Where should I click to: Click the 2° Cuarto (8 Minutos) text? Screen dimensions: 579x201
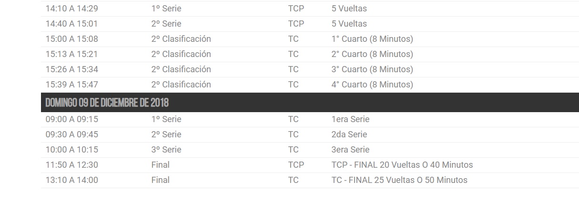point(372,54)
